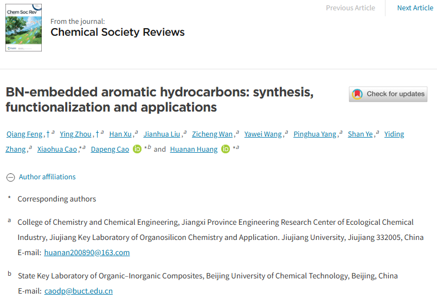View author Jianhua Liu's details
The width and height of the screenshot is (437, 299).
coord(162,134)
